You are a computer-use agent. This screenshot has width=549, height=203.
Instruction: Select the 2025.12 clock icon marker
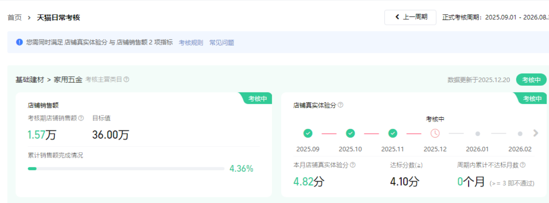coord(435,133)
